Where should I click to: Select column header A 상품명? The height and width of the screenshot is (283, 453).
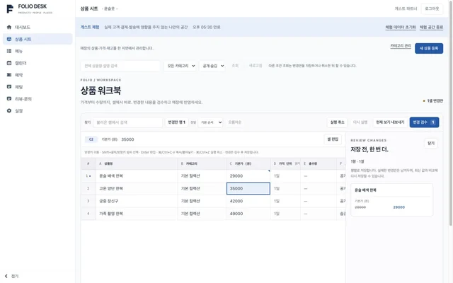[x=137, y=163]
